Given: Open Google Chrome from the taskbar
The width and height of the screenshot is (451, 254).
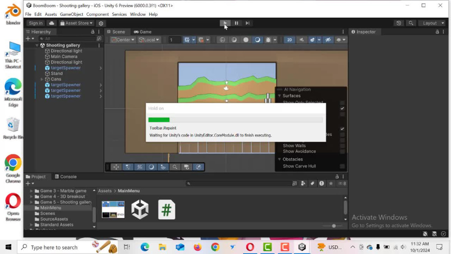Looking at the screenshot, I should (x=215, y=247).
